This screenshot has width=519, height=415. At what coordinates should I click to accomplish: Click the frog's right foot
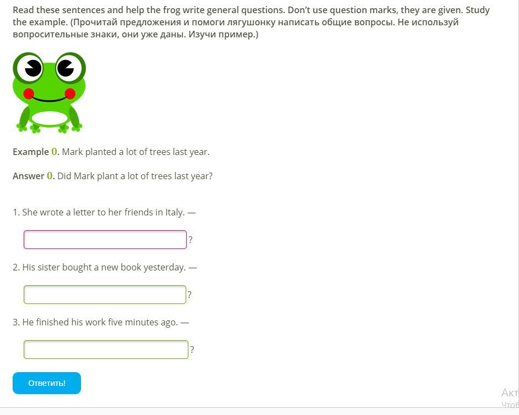click(x=71, y=128)
